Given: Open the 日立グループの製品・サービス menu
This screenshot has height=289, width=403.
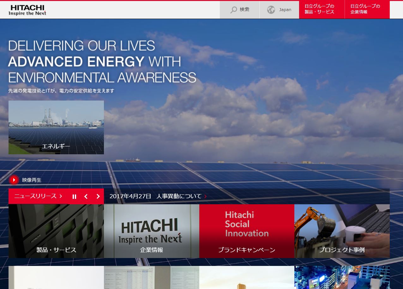Looking at the screenshot, I should tap(322, 9).
